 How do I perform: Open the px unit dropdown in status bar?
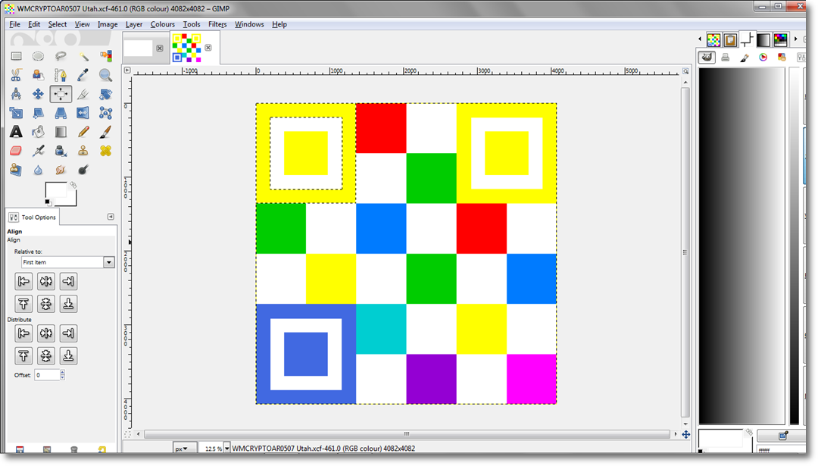click(x=185, y=449)
